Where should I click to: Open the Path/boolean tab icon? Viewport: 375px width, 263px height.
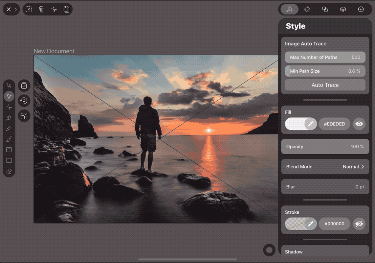pos(325,9)
